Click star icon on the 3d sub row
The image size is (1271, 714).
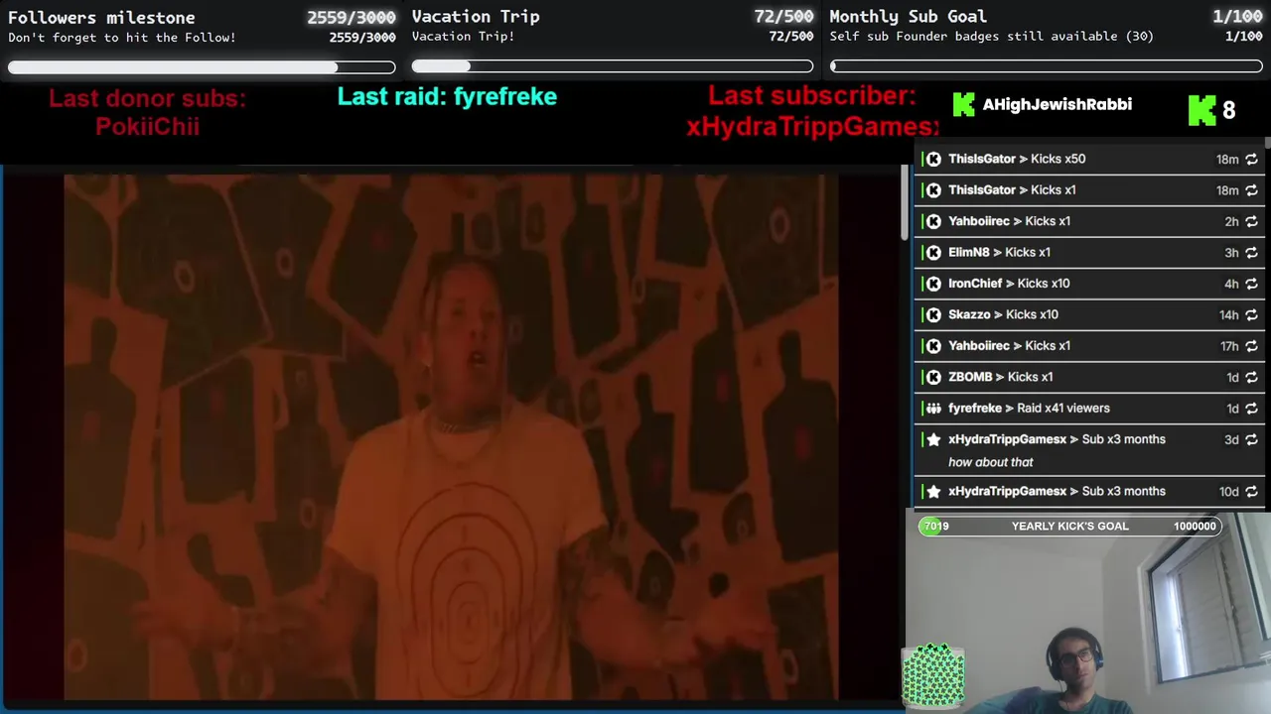tap(933, 439)
